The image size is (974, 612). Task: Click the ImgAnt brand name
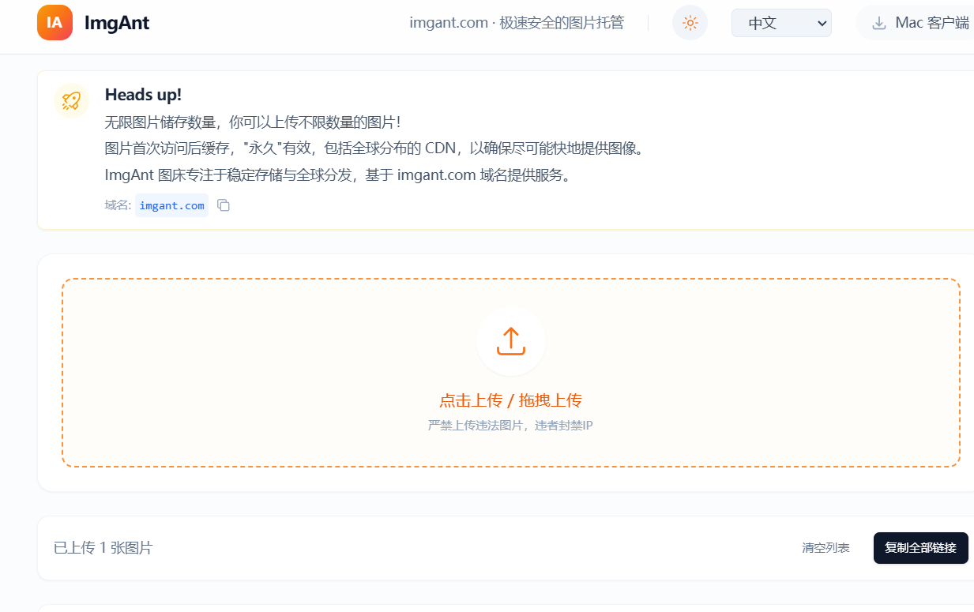pos(117,23)
